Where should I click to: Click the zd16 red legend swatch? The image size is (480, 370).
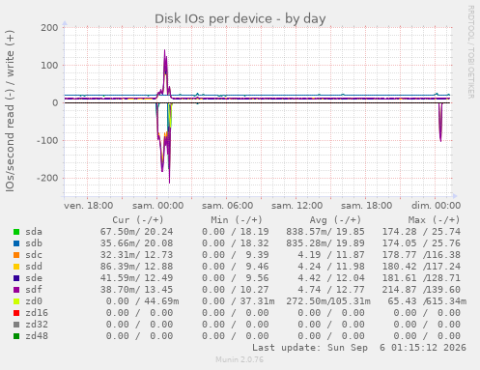16,313
